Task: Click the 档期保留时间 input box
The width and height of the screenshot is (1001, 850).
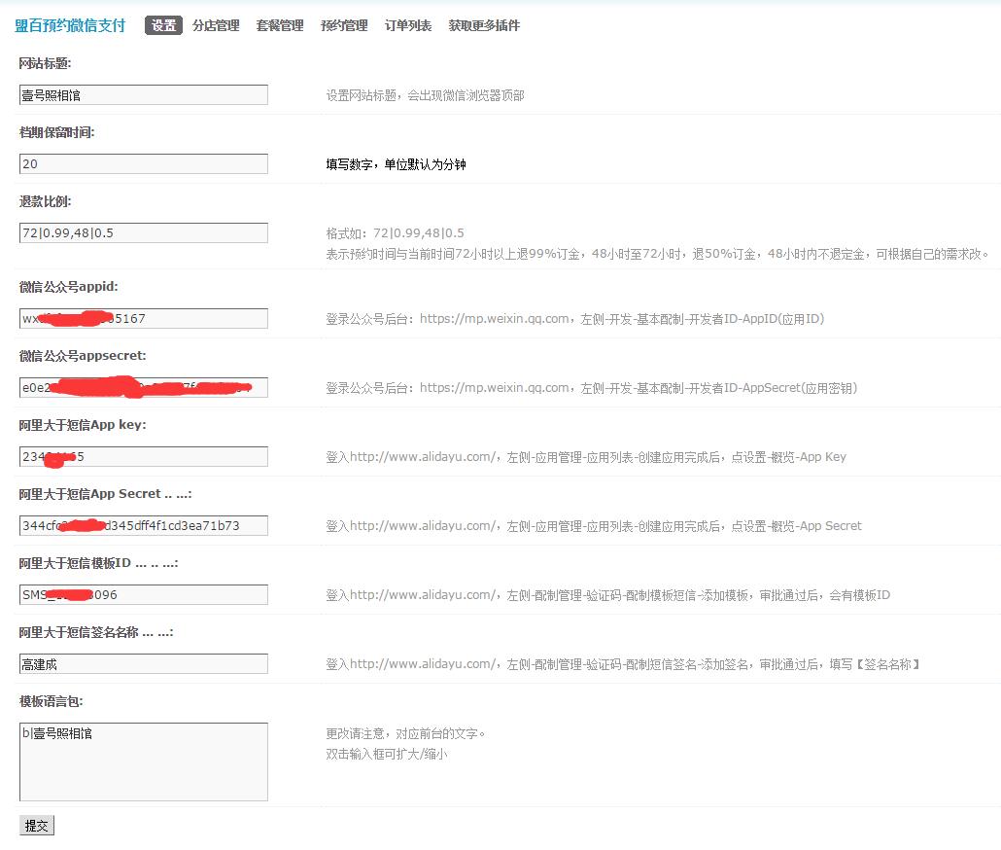Action: (143, 164)
